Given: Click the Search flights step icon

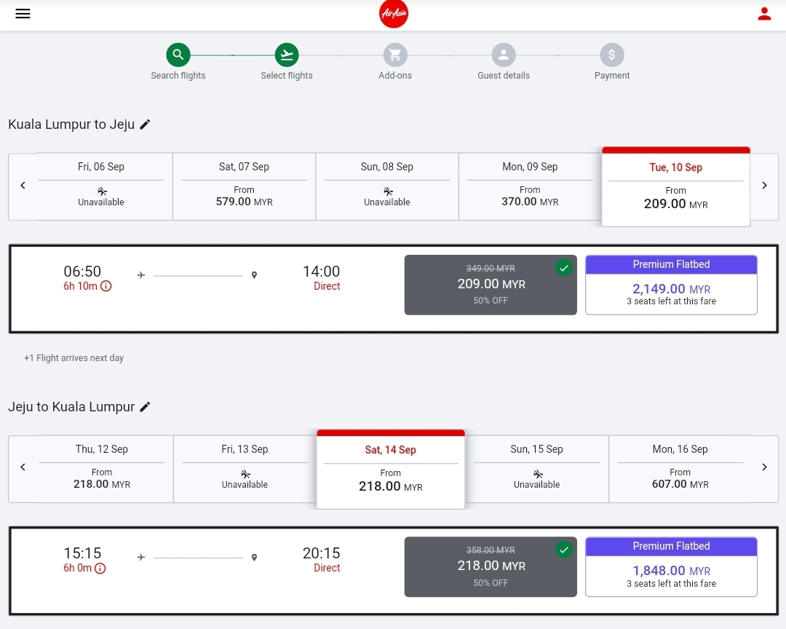Looking at the screenshot, I should [x=178, y=55].
